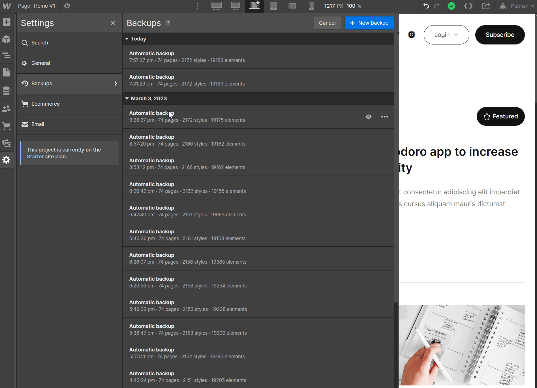Toggle preview mode next to the page name

tap(67, 6)
